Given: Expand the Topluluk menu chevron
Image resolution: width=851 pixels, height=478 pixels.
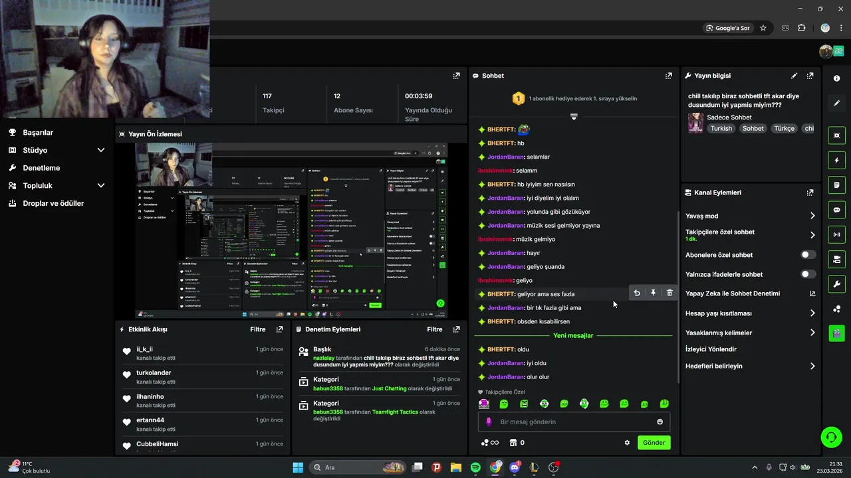Looking at the screenshot, I should click(x=101, y=186).
